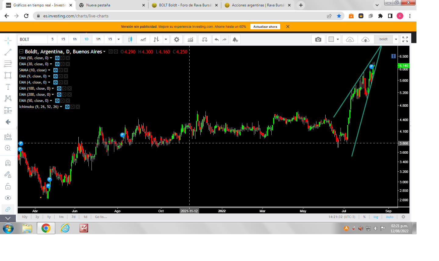Toggle stay in drawing mode

(8, 174)
